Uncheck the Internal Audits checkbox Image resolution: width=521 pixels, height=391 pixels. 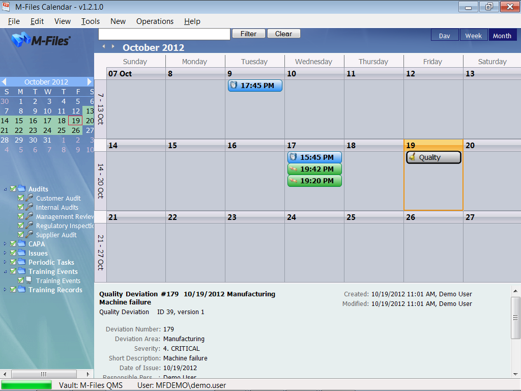tap(21, 207)
